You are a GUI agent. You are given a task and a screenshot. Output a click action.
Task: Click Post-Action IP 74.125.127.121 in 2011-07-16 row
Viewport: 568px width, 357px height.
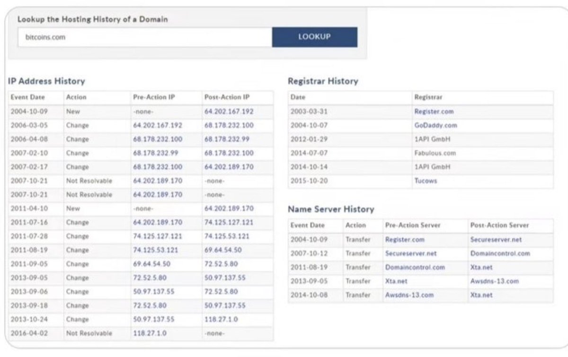pyautogui.click(x=229, y=222)
